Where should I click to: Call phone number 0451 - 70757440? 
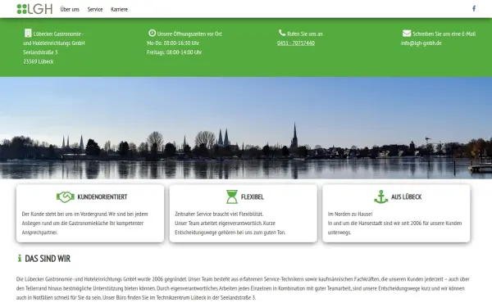click(296, 43)
